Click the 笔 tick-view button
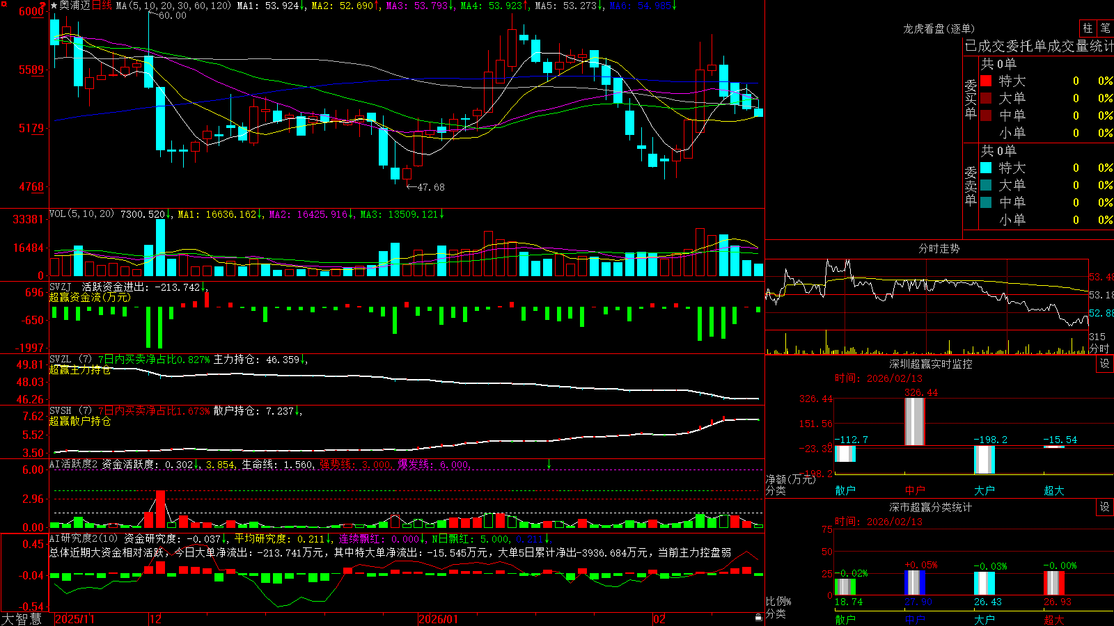1114x626 pixels. coord(1105,29)
